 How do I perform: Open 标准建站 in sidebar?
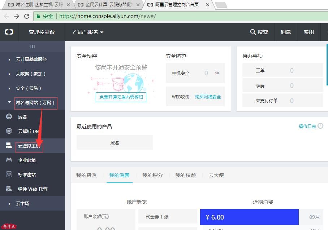(33, 174)
